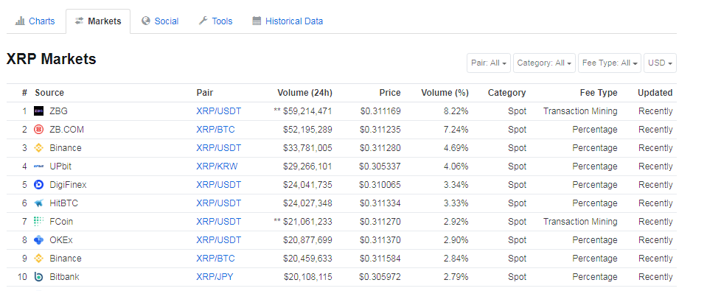Go to the Historical Data tab

(x=288, y=21)
